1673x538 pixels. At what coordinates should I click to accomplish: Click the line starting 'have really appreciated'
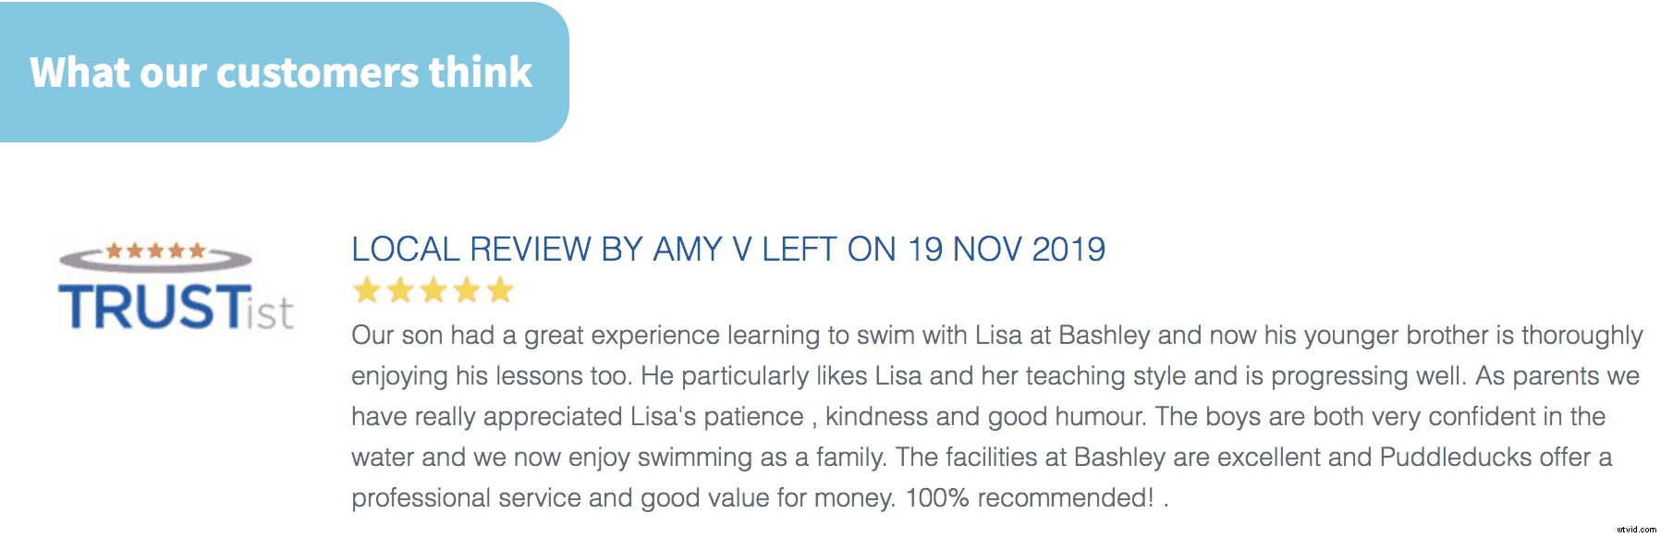coord(978,416)
